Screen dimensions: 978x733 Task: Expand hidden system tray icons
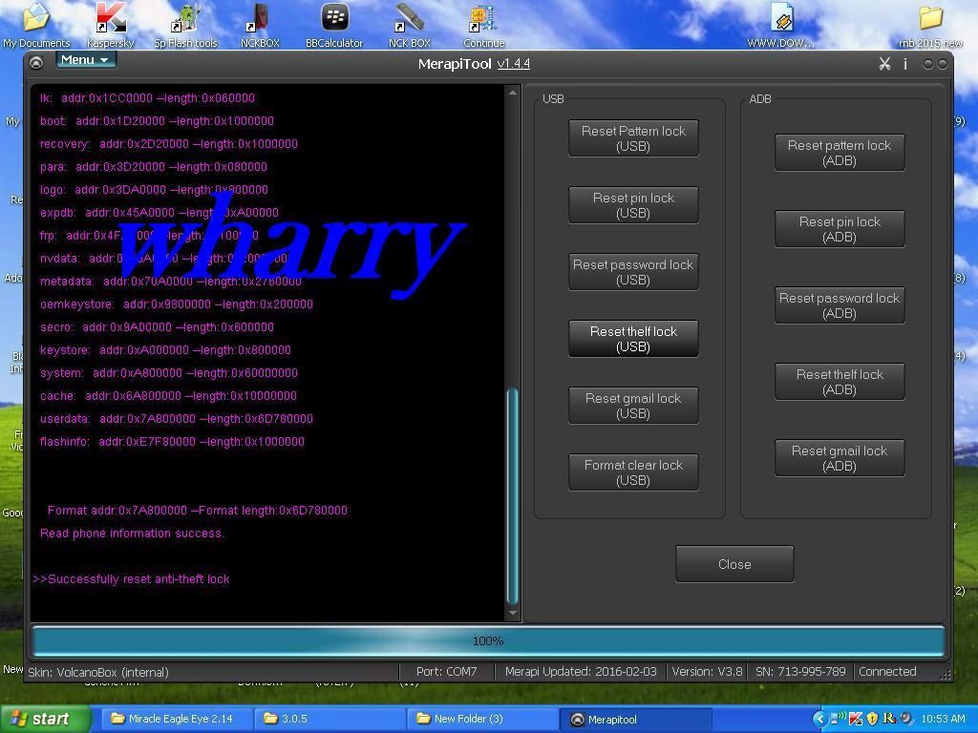tap(819, 719)
